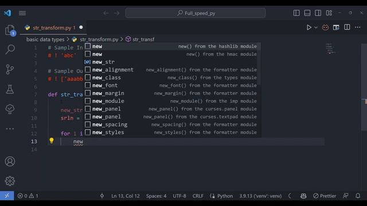Choose the new_margin suggestion

tap(172, 93)
